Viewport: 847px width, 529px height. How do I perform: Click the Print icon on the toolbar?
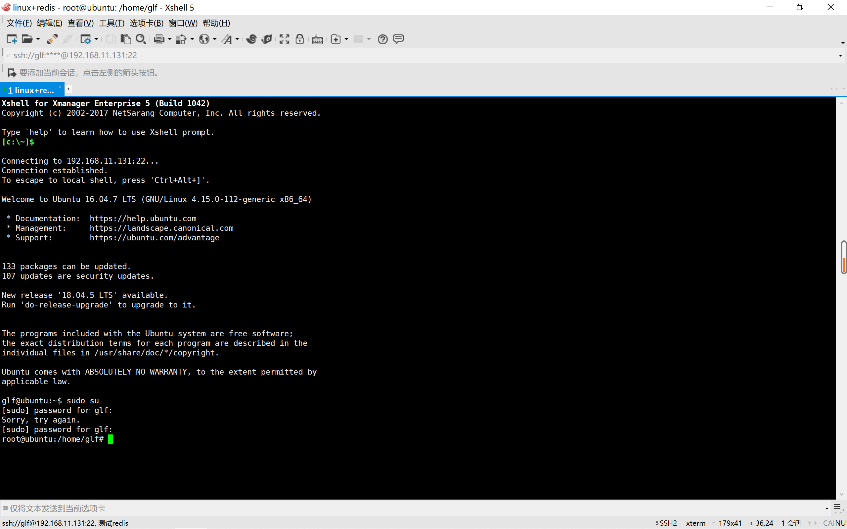(159, 39)
